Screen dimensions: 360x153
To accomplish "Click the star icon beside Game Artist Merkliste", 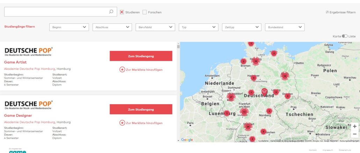I will pos(122,70).
